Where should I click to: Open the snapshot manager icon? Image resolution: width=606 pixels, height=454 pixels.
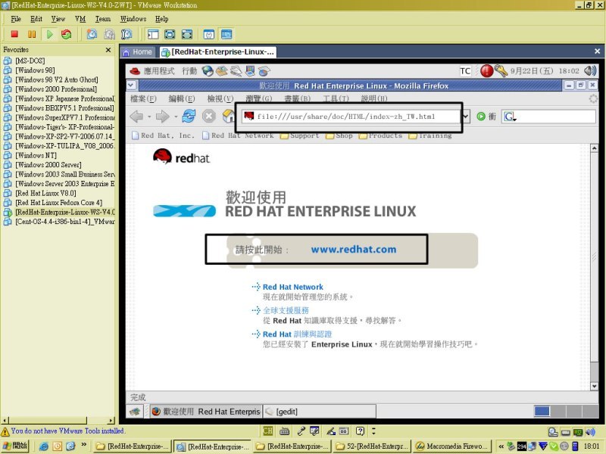click(x=127, y=34)
